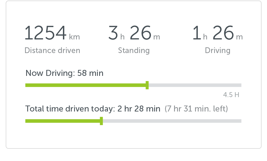Click the 7 hr 31 min. left text

196,109
